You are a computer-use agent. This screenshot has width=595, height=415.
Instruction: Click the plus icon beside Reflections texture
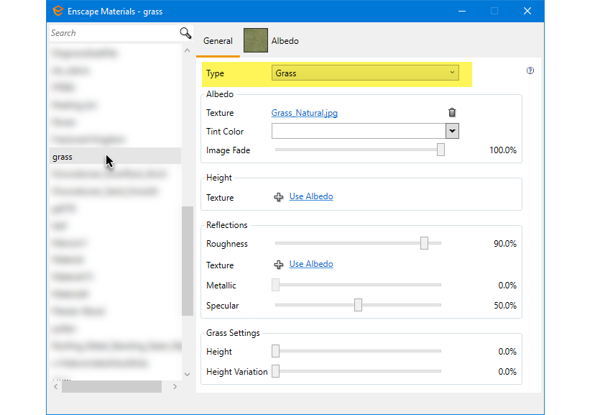click(x=279, y=265)
